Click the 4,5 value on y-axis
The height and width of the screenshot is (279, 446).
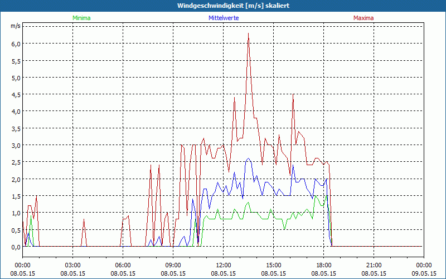[x=16, y=95]
